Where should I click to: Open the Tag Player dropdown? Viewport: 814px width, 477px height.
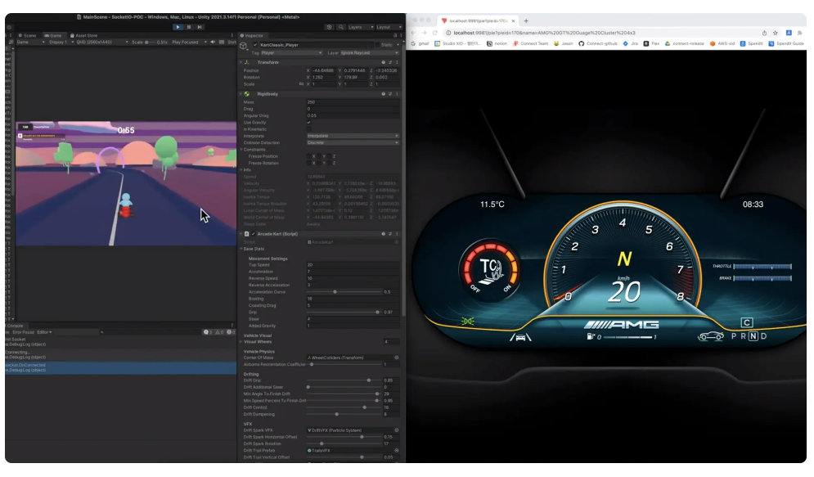[x=291, y=53]
